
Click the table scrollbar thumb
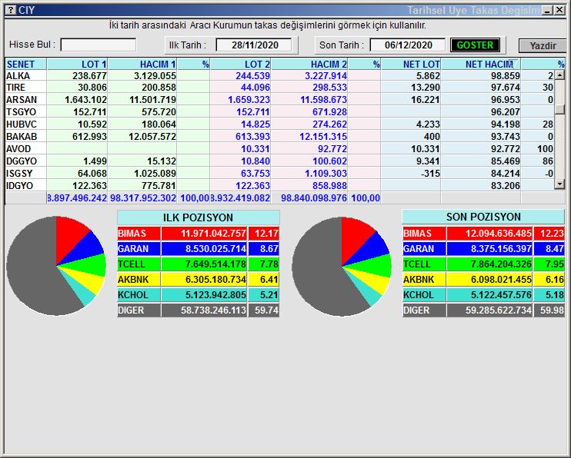tap(559, 109)
